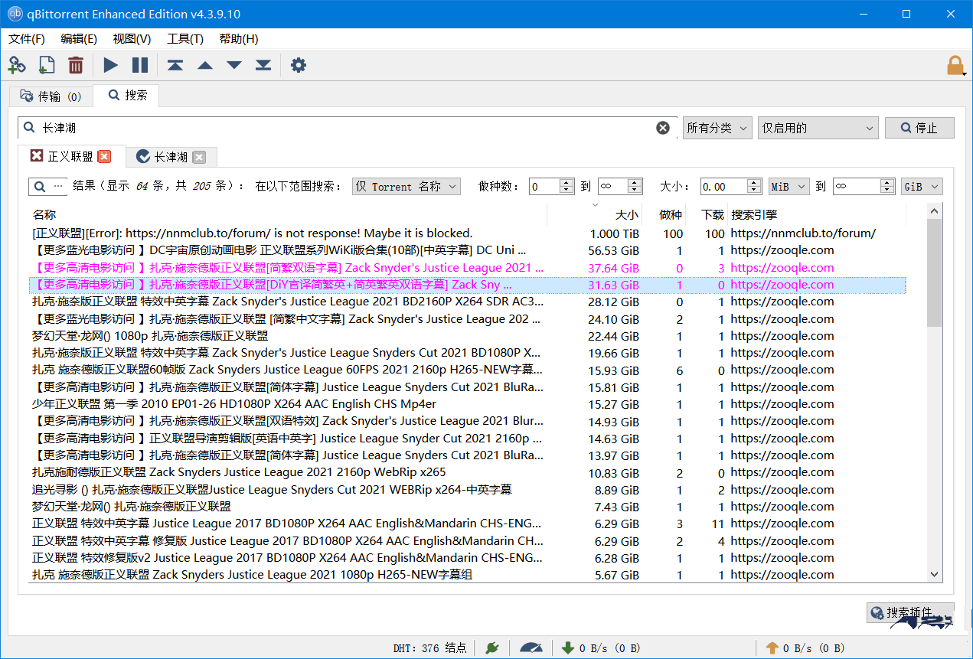The width and height of the screenshot is (973, 659).
Task: Click search query input field
Action: [348, 128]
